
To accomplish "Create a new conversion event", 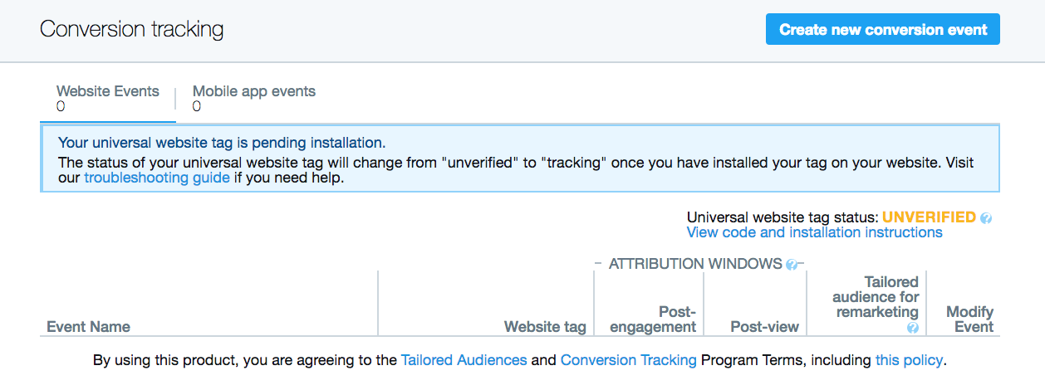I will 883,29.
